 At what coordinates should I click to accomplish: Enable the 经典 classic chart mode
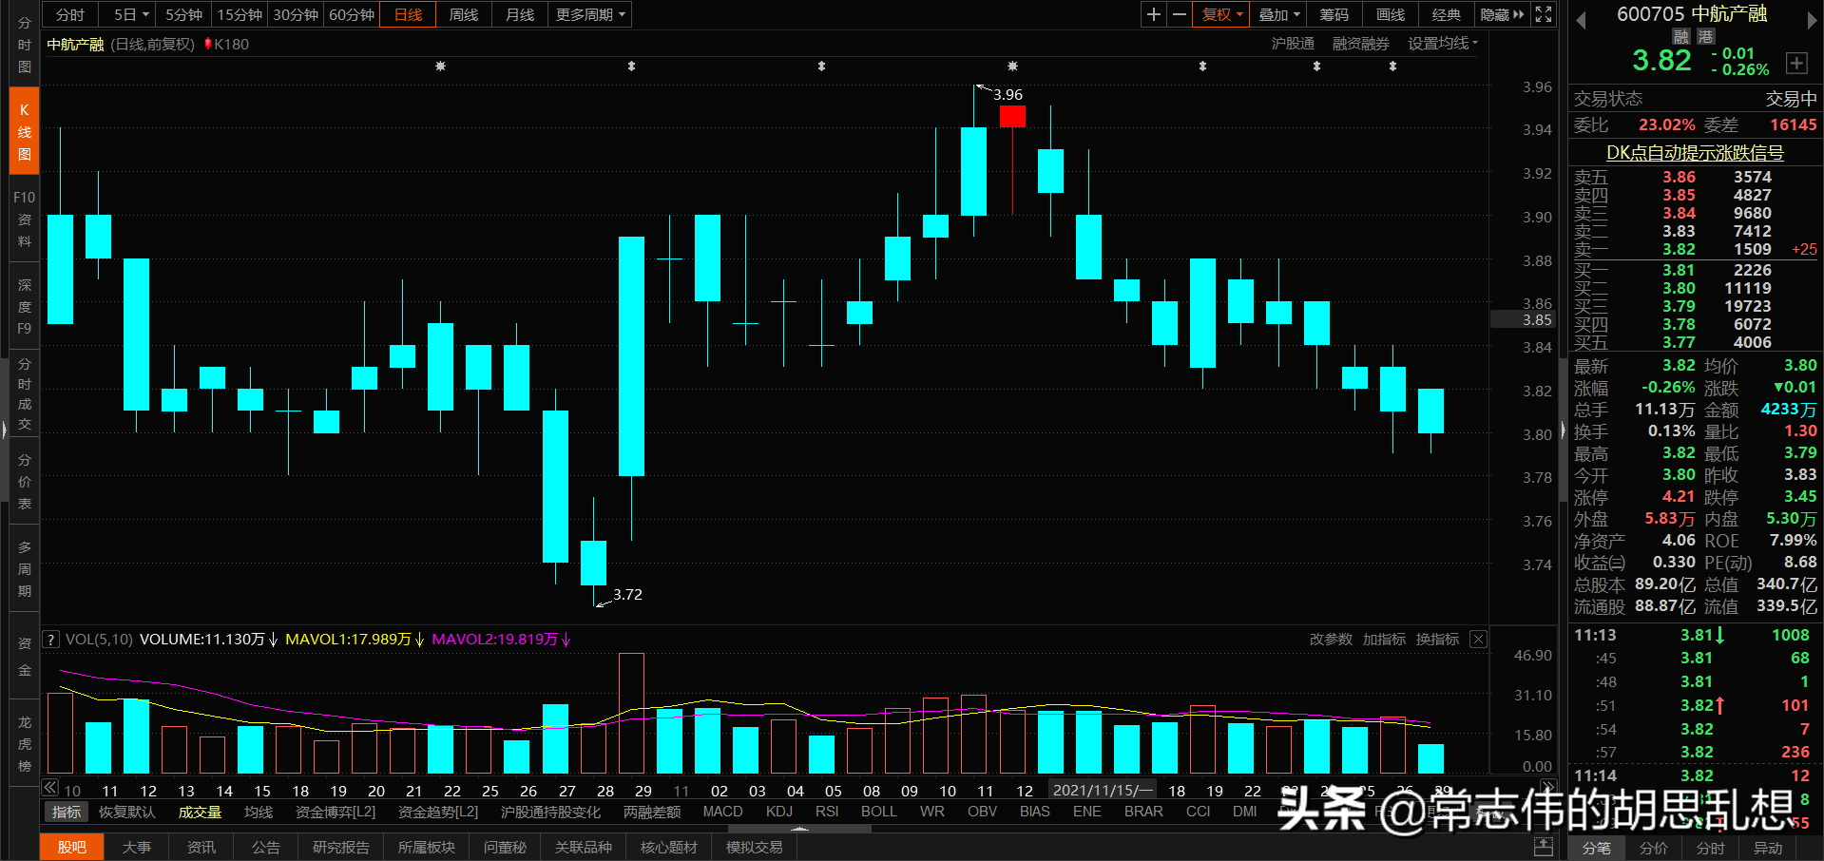pos(1446,14)
